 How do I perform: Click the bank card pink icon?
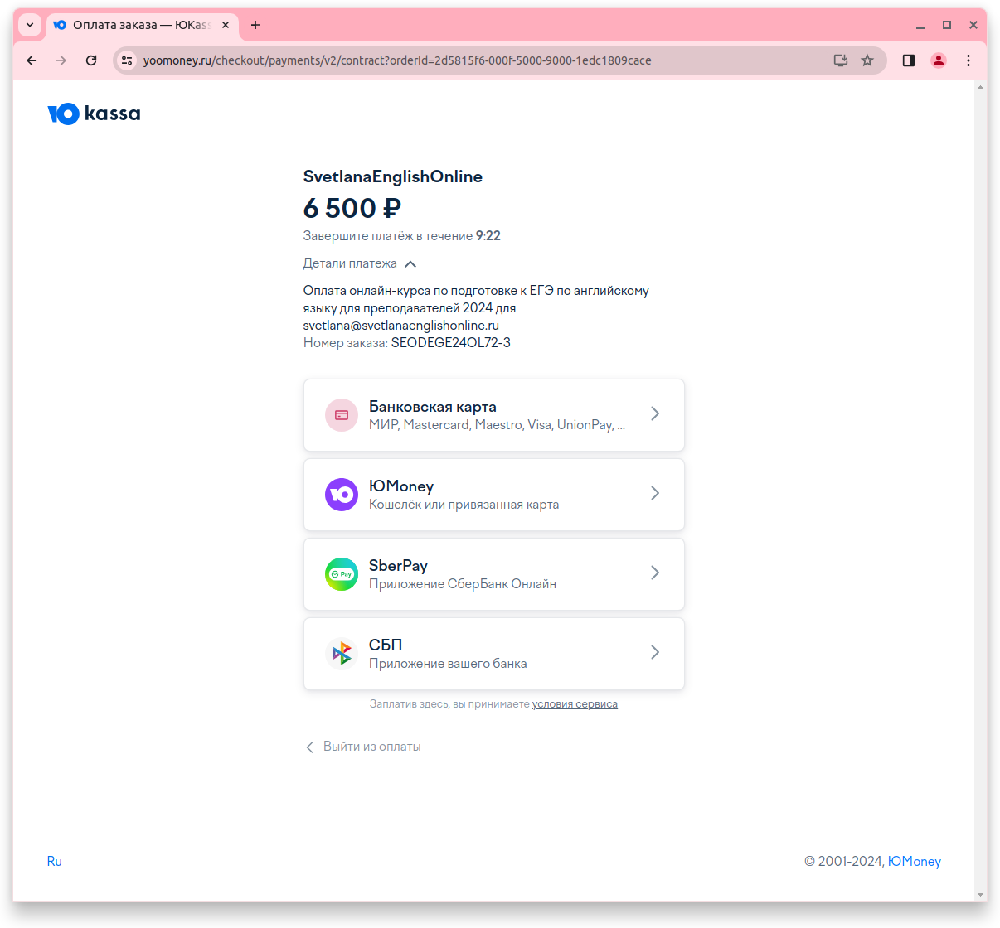click(342, 415)
